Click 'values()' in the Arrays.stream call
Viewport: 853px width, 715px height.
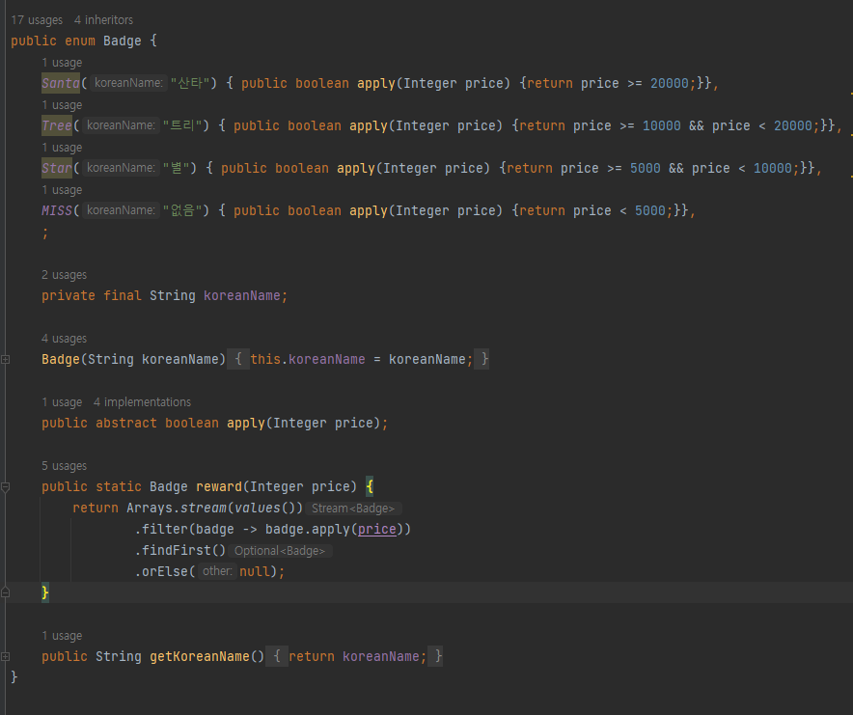(x=265, y=508)
